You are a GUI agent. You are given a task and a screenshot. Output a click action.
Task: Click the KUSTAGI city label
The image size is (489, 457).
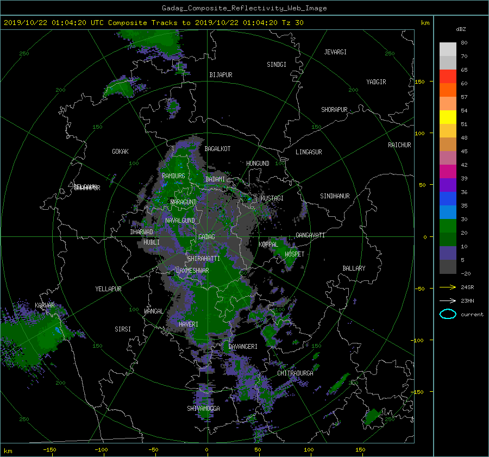272,198
